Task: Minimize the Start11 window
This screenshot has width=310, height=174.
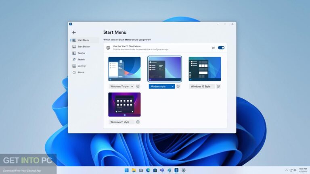Action: click(218, 24)
